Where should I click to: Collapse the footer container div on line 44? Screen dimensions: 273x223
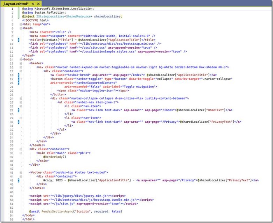coord(21,177)
